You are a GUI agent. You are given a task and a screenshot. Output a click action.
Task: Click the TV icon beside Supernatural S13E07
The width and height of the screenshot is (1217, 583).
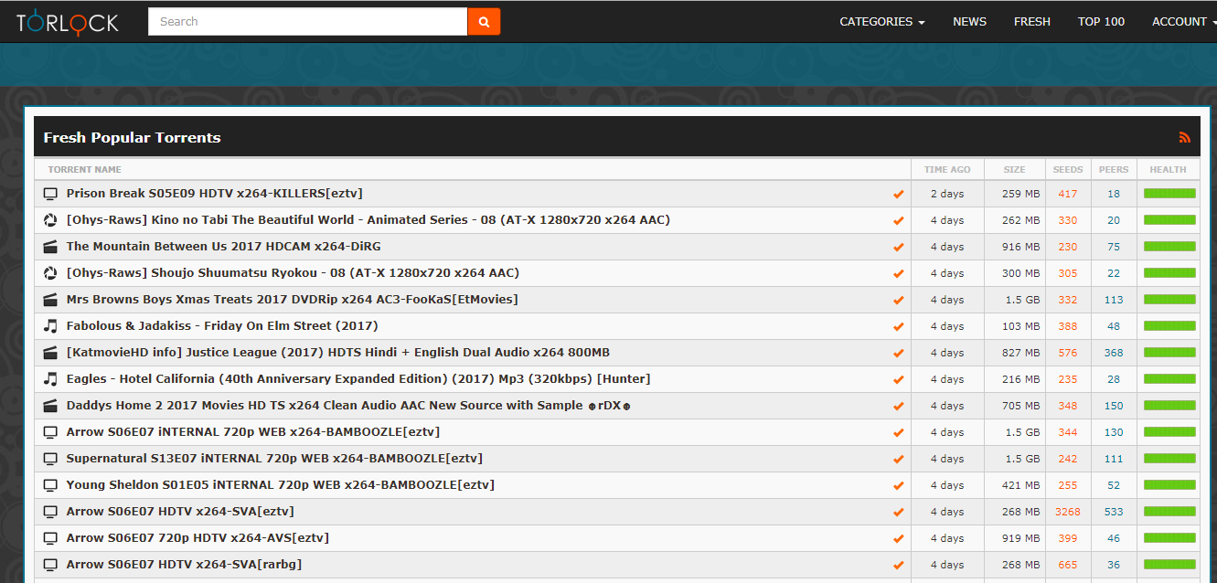tap(50, 459)
